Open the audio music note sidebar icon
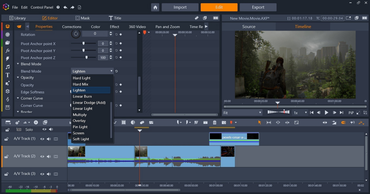The image size is (370, 194). [7, 67]
